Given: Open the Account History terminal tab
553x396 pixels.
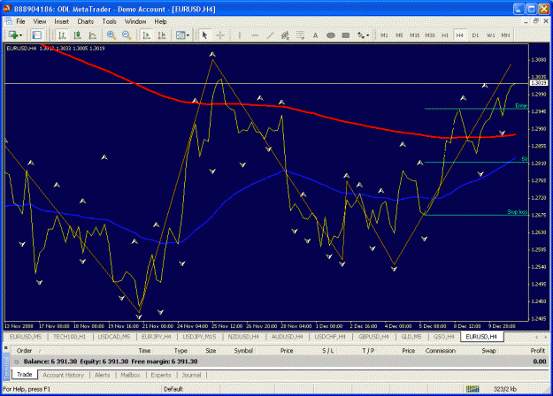Looking at the screenshot, I should point(64,375).
